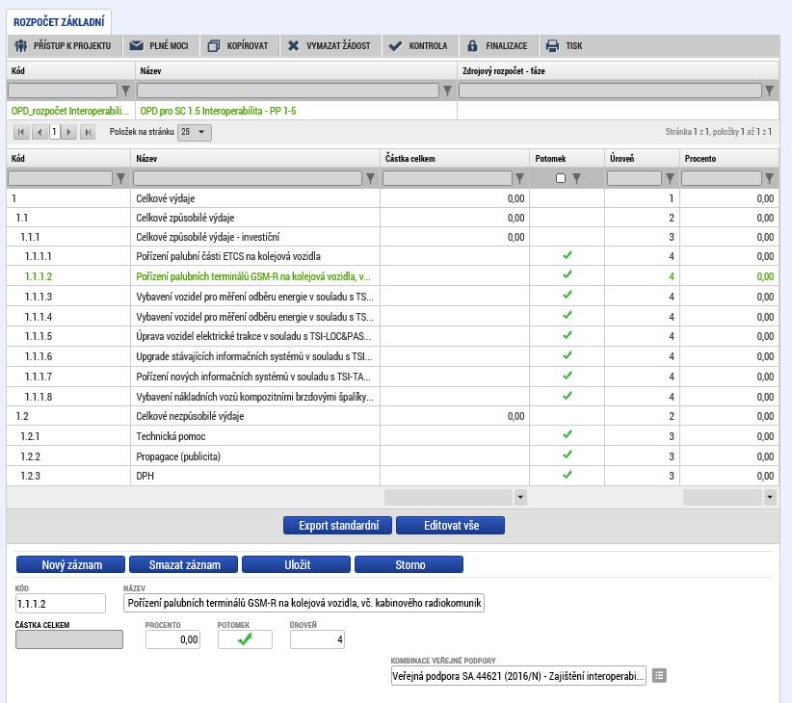
Task: Run Kontrola from the toolbar
Action: tap(419, 46)
